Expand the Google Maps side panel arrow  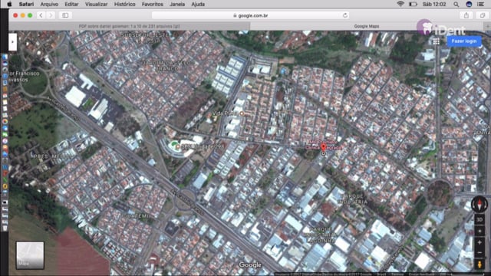(x=12, y=41)
